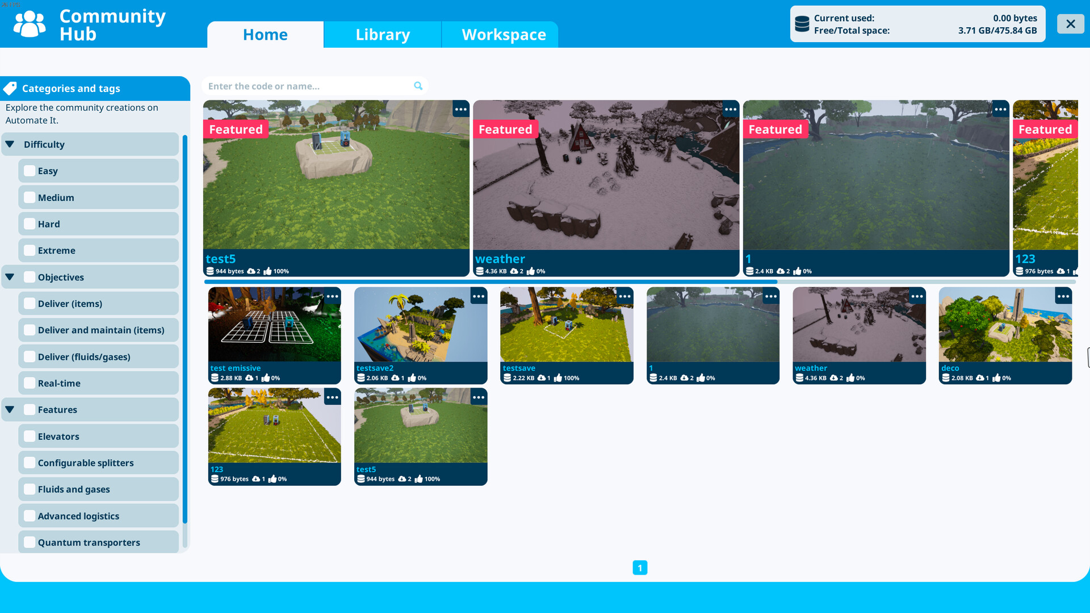This screenshot has width=1090, height=613.
Task: Click the magnifying glass search icon
Action: [418, 85]
